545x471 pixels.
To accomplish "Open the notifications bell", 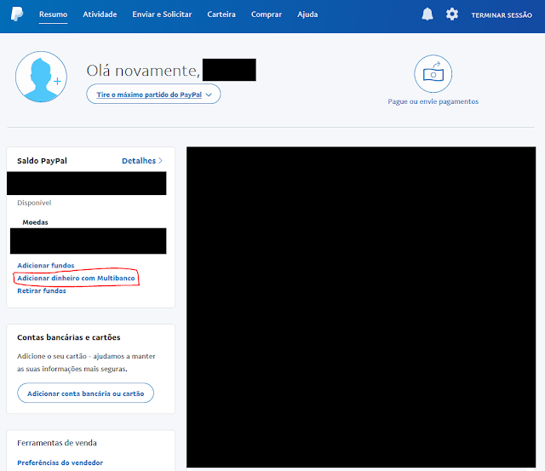I will [x=427, y=14].
